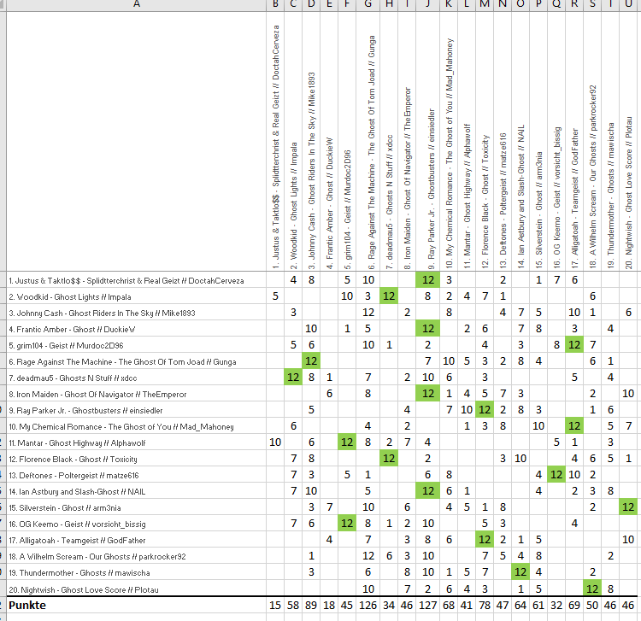Click Punkte total 89 in column D
This screenshot has width=641, height=621.
tap(311, 605)
